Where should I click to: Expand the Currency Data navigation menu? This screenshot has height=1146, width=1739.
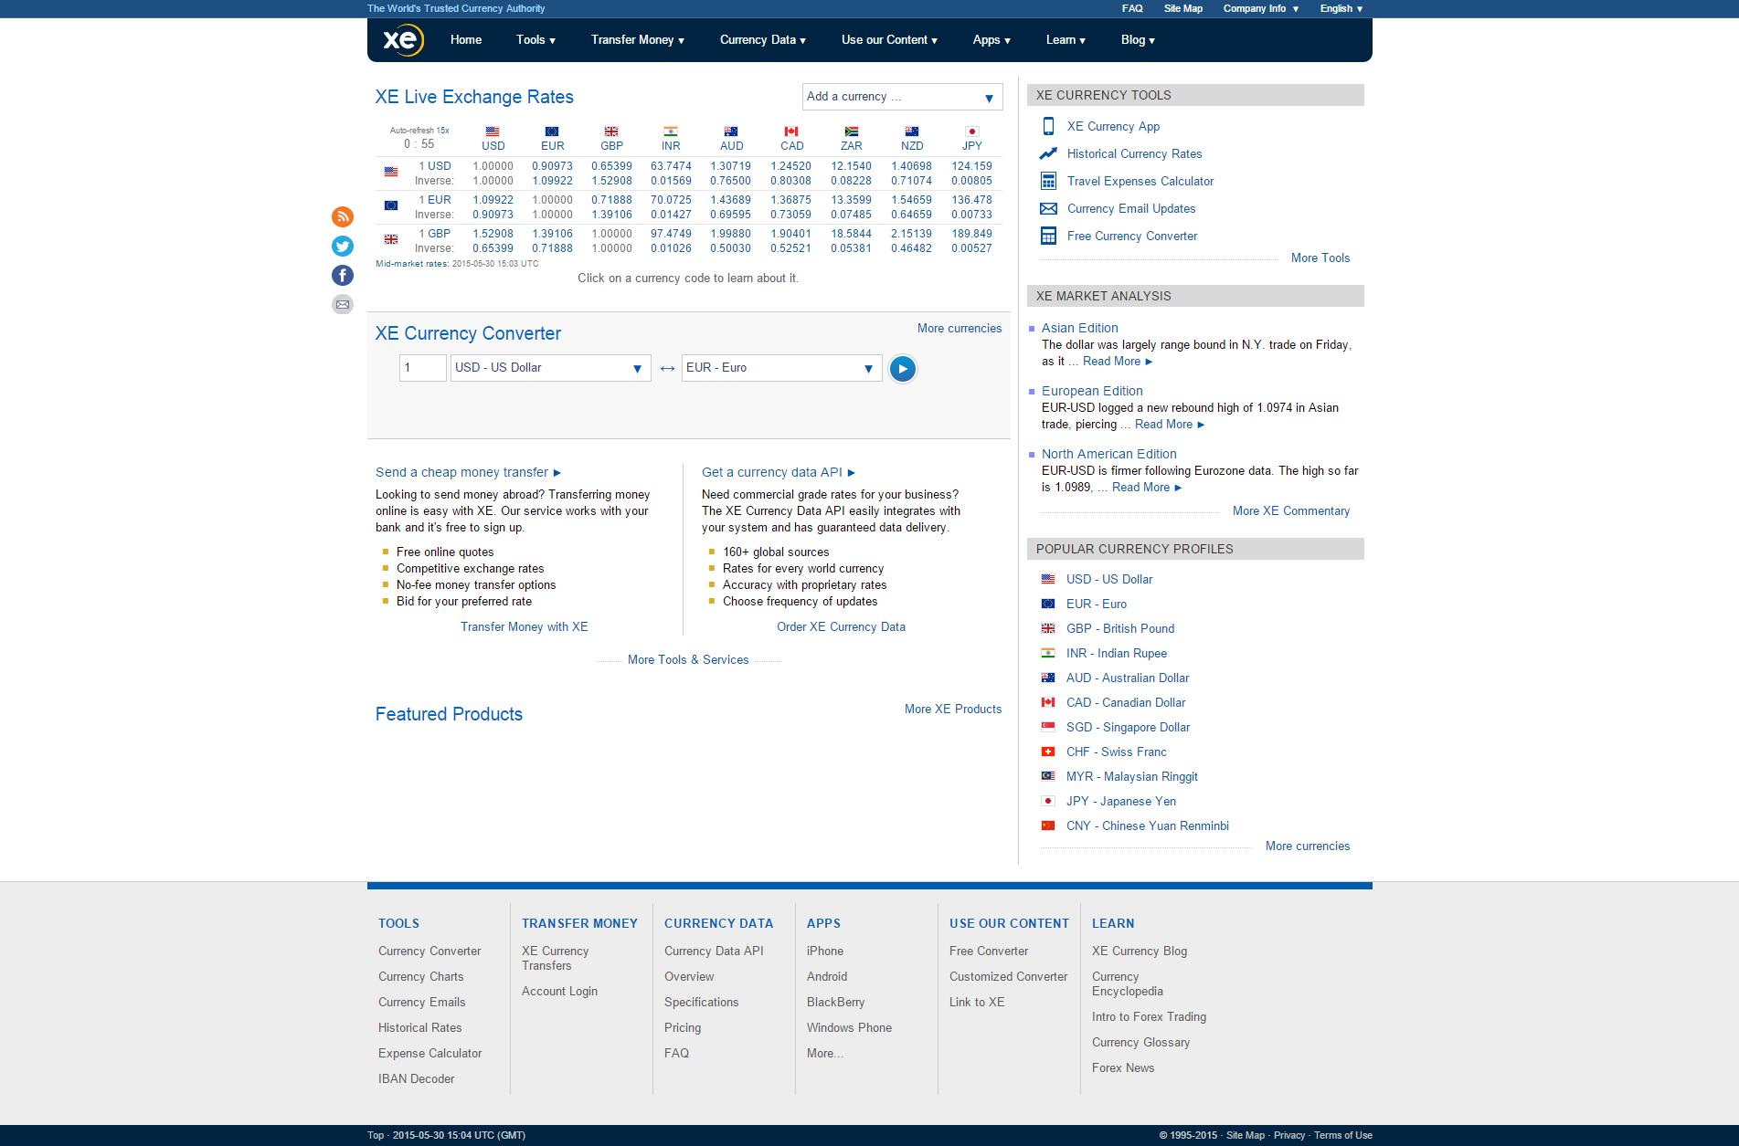coord(762,40)
